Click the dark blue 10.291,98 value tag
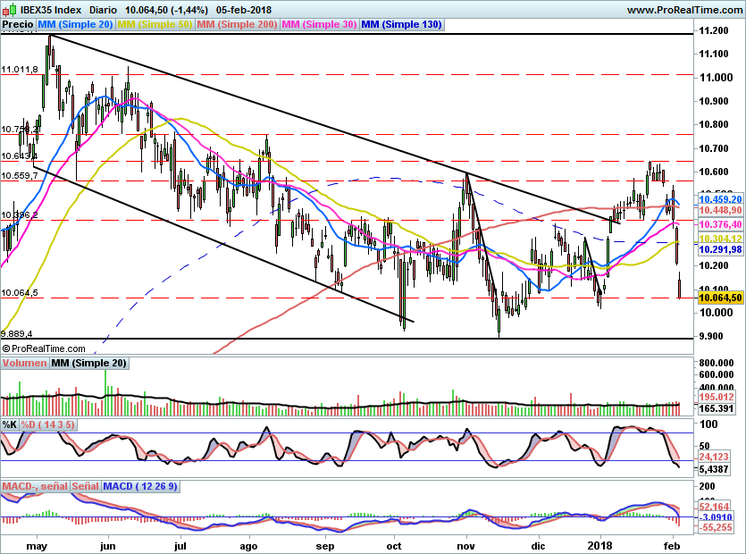This screenshot has height=554, width=746. click(x=720, y=250)
